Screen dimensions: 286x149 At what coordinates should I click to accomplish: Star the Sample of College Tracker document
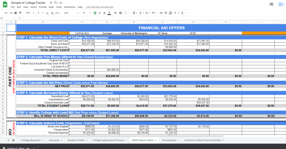[51, 3]
